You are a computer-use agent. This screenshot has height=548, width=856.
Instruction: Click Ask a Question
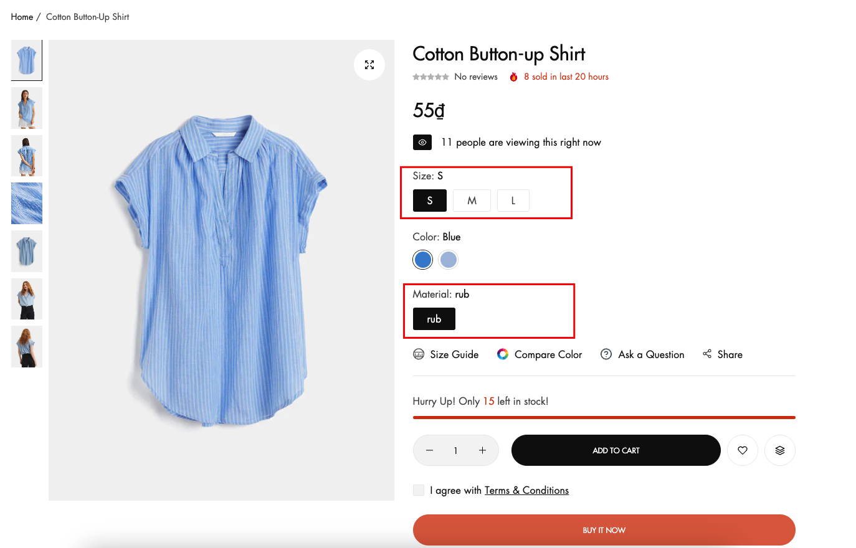point(642,354)
